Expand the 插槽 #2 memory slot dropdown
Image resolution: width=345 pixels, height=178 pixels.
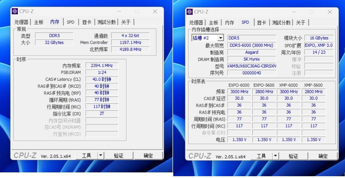221,38
